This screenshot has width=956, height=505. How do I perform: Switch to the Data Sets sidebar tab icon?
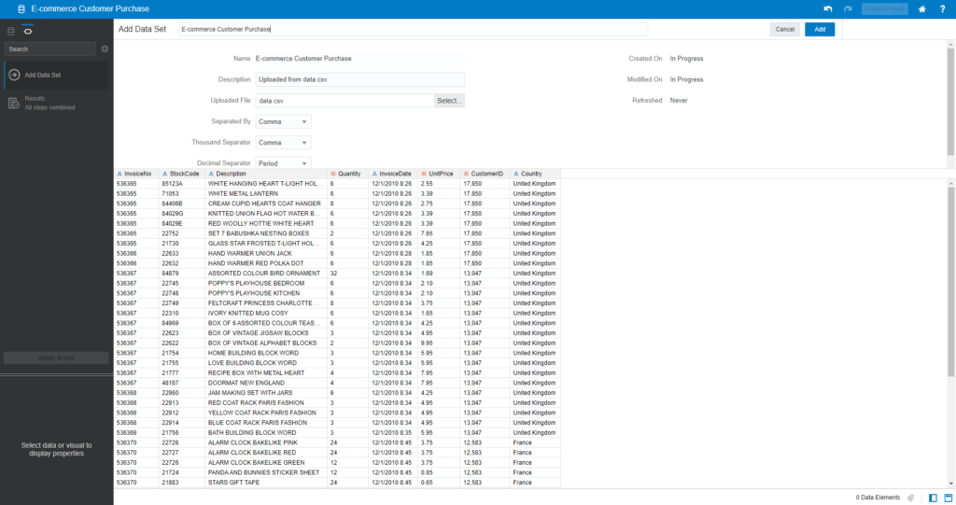[x=11, y=31]
